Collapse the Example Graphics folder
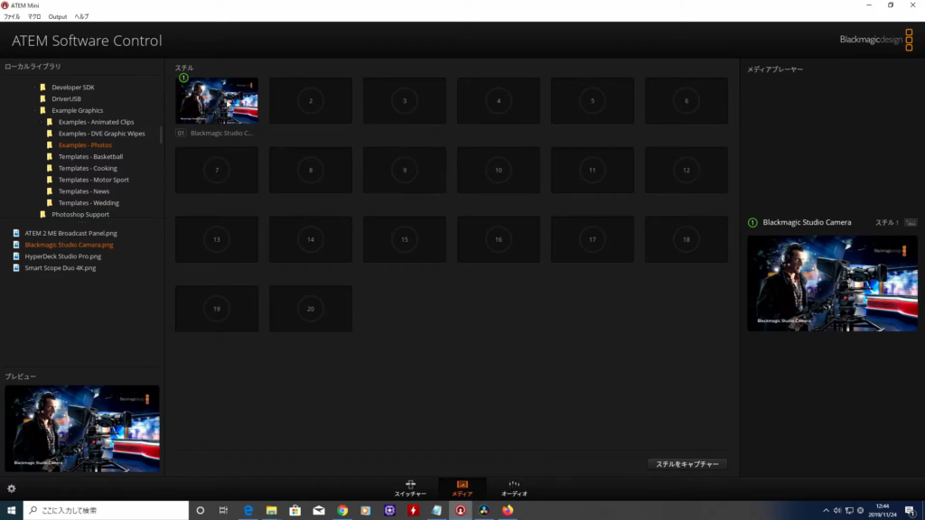 pos(36,110)
